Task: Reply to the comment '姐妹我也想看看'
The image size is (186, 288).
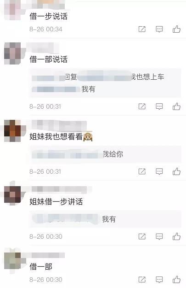Action: point(159,171)
